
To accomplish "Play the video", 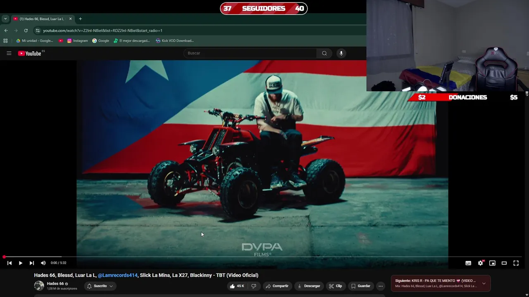I will point(20,263).
